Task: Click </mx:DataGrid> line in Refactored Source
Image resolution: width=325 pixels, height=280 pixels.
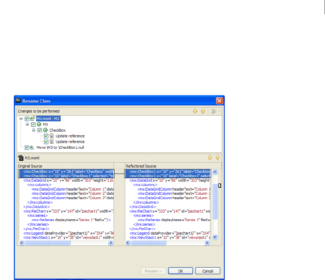Action: coord(143,207)
